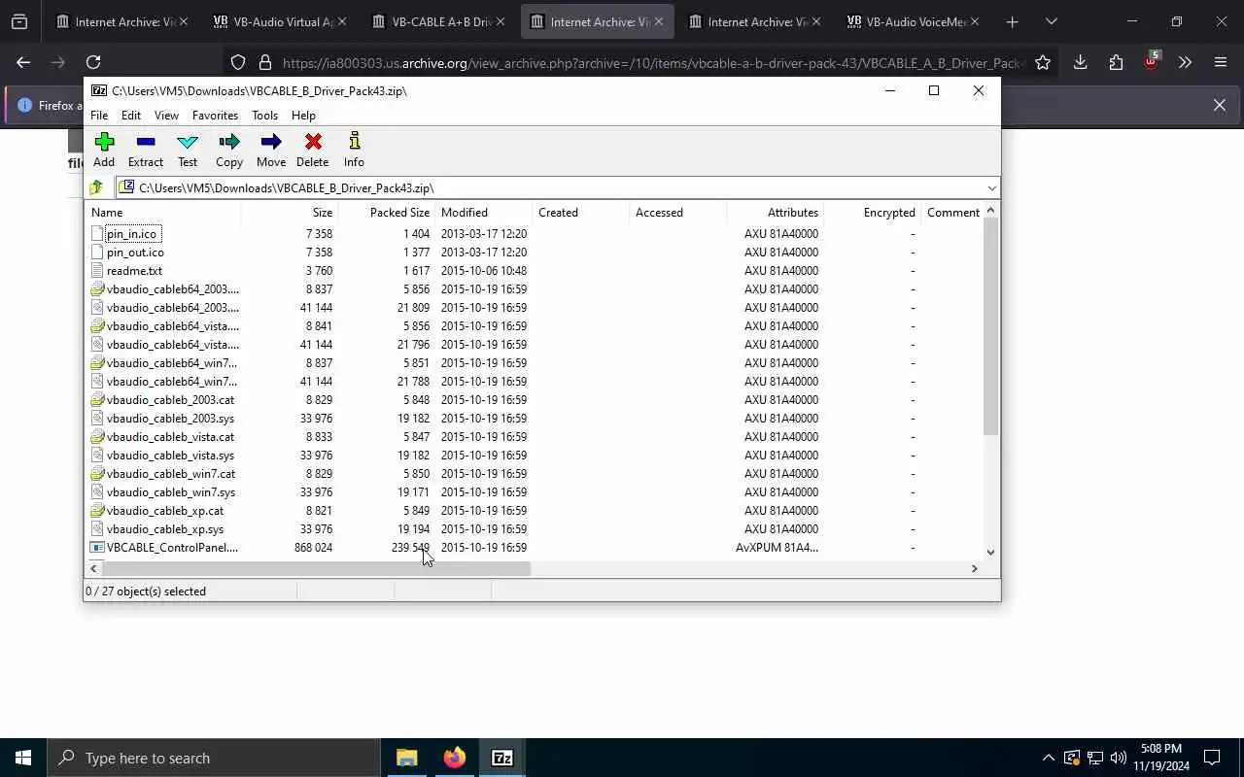
Task: Open the Windows Start menu
Action: click(x=23, y=758)
